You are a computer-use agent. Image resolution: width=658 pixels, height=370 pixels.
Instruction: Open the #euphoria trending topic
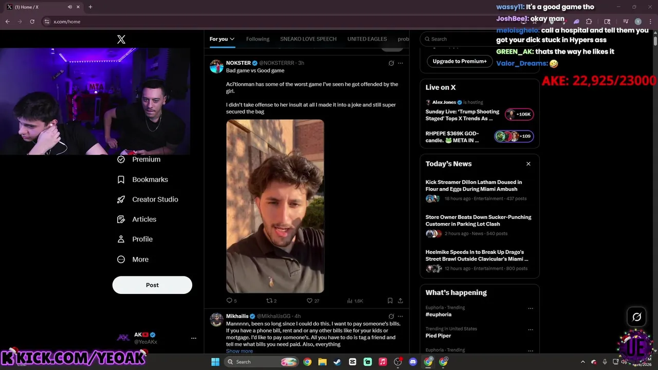[x=438, y=314]
